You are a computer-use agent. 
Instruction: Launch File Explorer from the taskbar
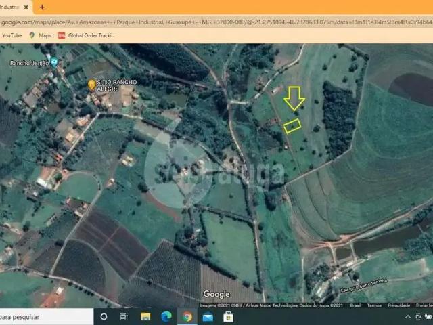(145, 316)
